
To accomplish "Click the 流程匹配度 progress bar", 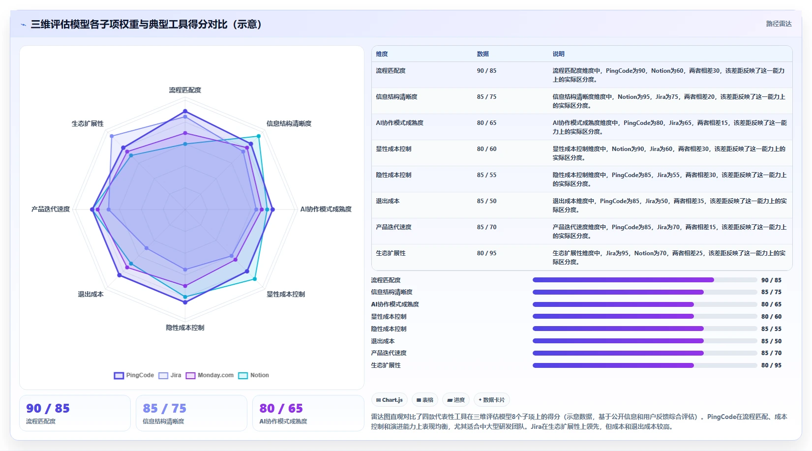I will [645, 280].
